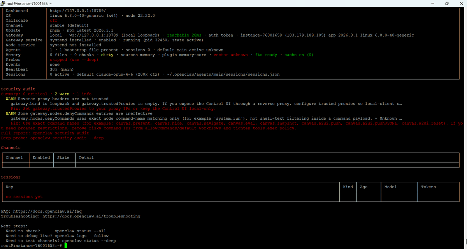Close the root@instance terminal window

461,3
